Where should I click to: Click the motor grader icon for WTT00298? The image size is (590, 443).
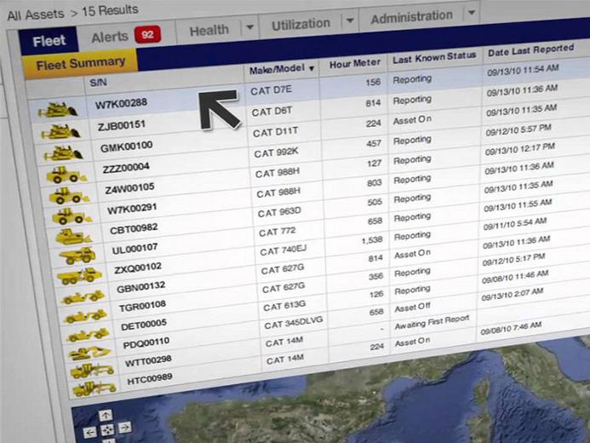pos(92,371)
